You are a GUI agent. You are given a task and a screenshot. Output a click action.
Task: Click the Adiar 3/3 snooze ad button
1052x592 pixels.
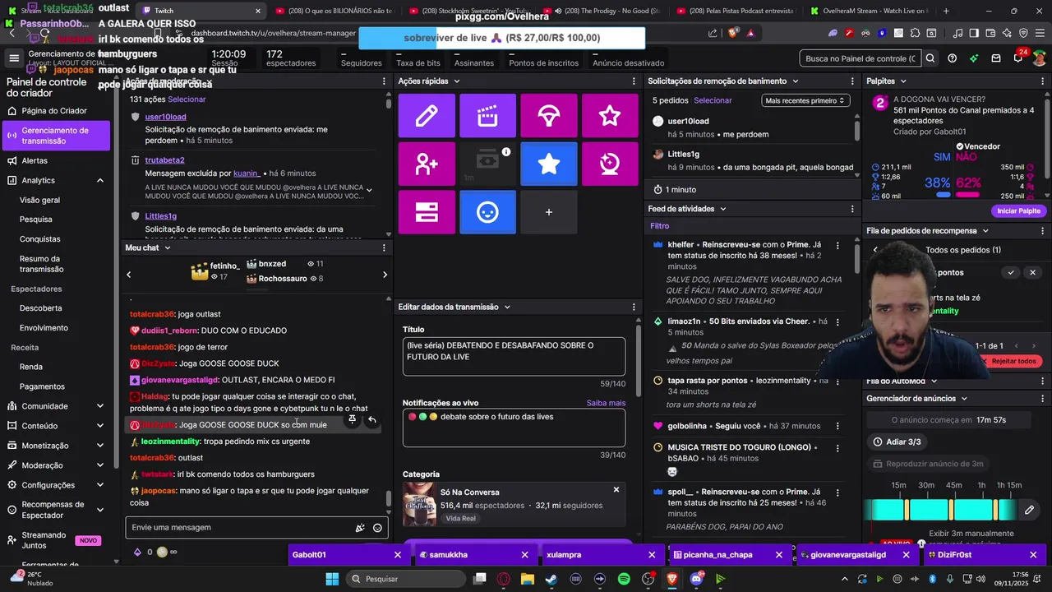[897, 442]
